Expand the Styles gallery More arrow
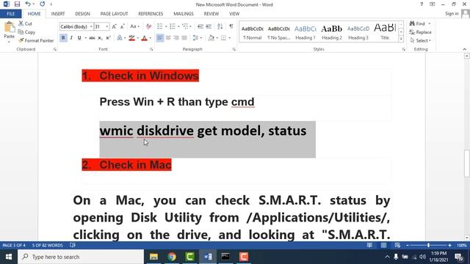The image size is (470, 264). click(x=401, y=39)
